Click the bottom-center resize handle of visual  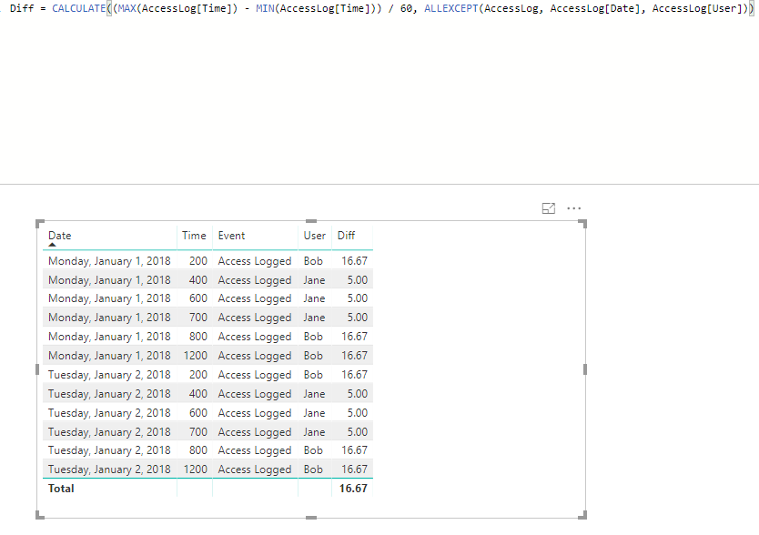[x=311, y=518]
